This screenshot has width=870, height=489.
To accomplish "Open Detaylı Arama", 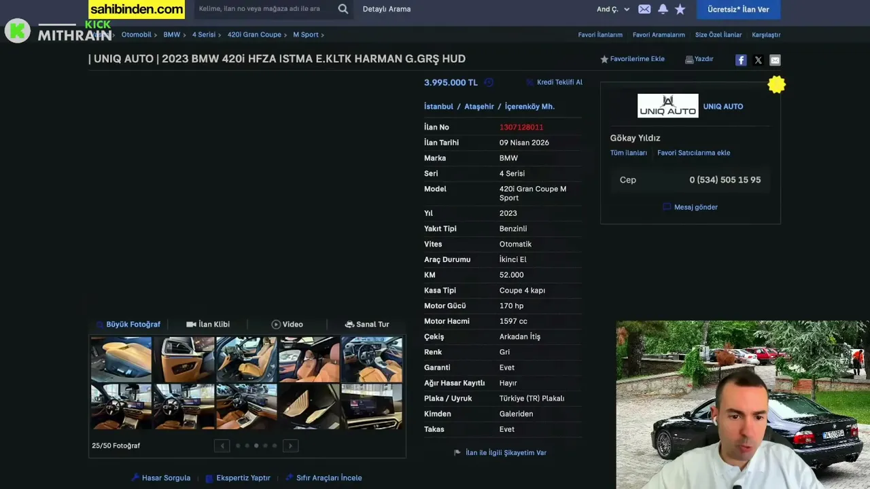I will [387, 9].
